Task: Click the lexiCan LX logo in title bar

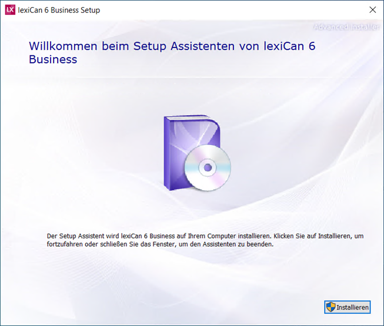Action: click(x=10, y=10)
